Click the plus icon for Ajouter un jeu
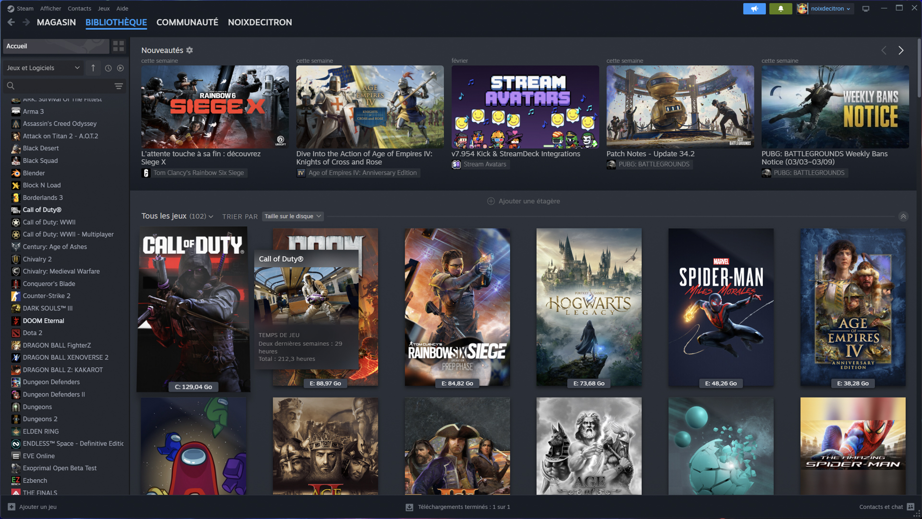This screenshot has width=922, height=519. pyautogui.click(x=12, y=507)
